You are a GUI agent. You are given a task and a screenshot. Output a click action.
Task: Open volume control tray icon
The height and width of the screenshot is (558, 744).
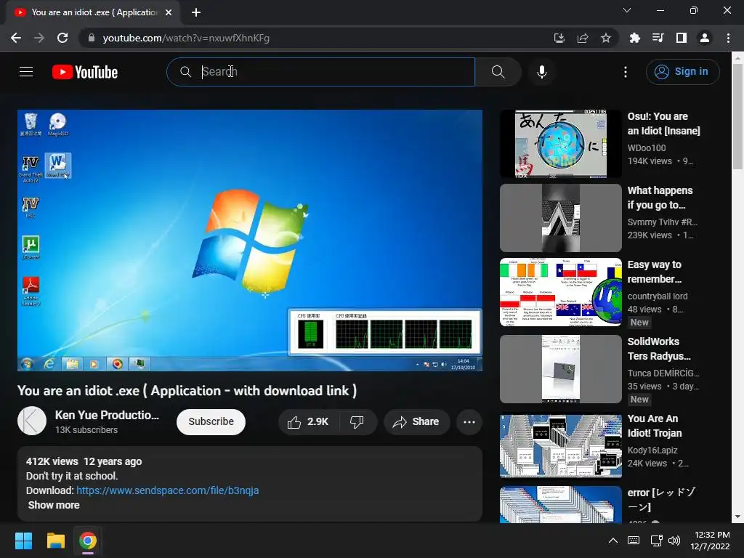point(674,541)
